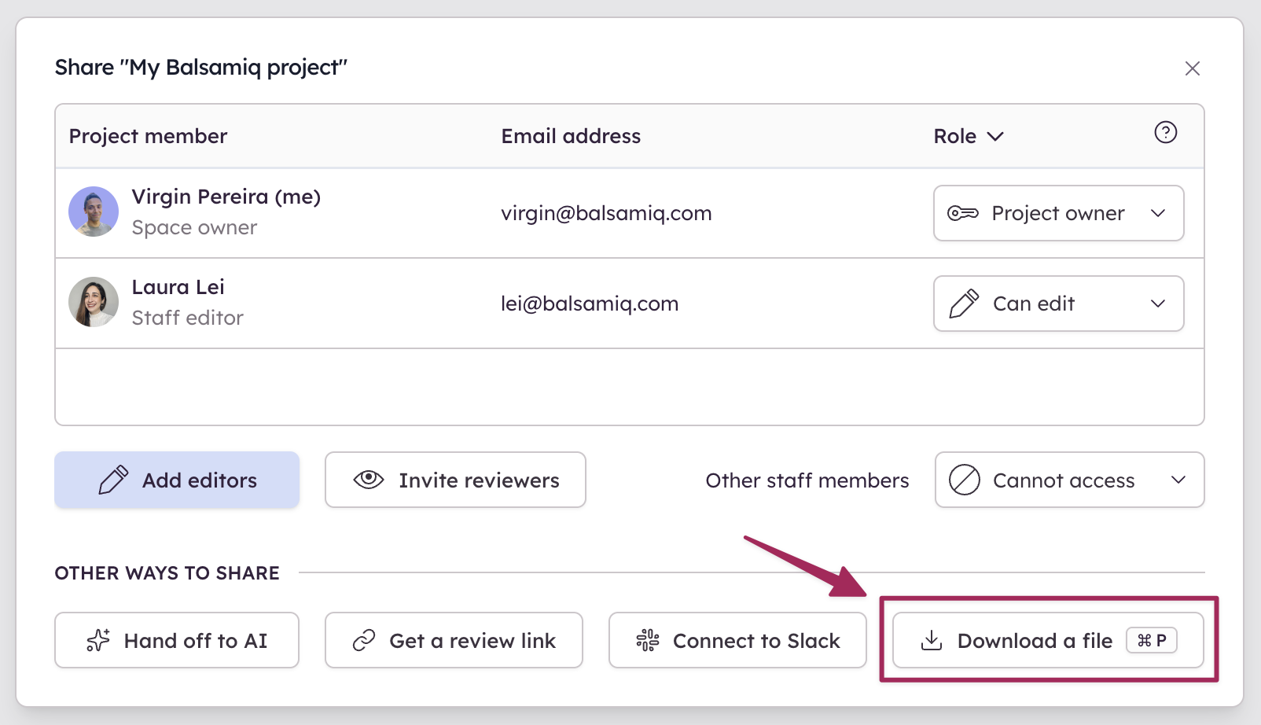Expand Laura Lei's Can edit dropdown
This screenshot has width=1261, height=725.
click(1058, 304)
